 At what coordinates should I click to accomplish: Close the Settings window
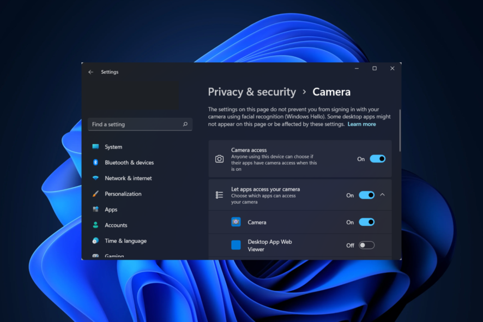[x=393, y=68]
